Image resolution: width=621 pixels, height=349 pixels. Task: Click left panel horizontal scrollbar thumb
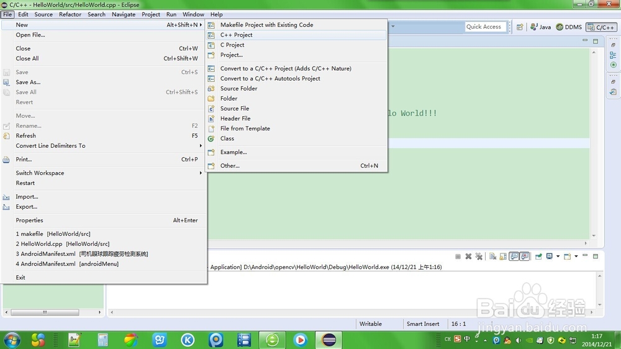pyautogui.click(x=45, y=312)
